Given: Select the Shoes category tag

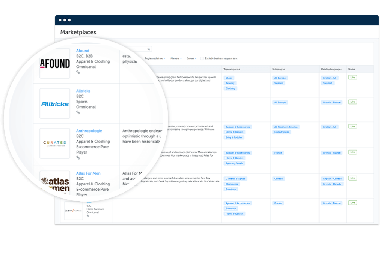Looking at the screenshot, I should click(x=229, y=78).
